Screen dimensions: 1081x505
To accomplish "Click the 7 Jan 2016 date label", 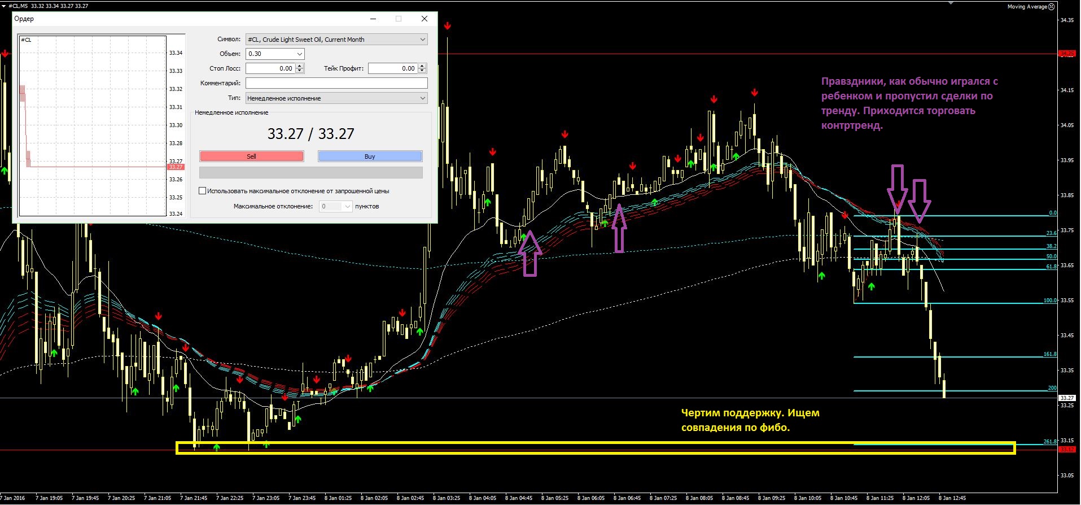I will pyautogui.click(x=12, y=498).
